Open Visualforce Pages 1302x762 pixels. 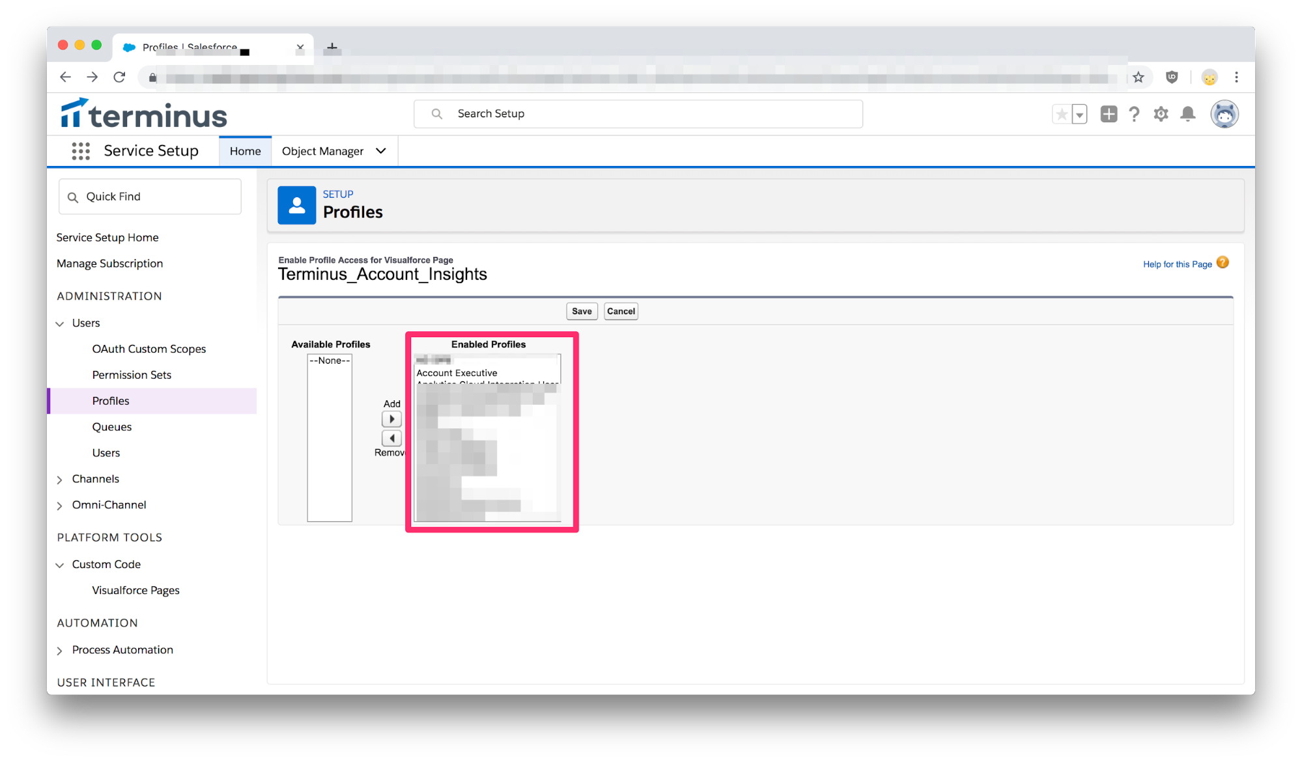[x=135, y=590]
